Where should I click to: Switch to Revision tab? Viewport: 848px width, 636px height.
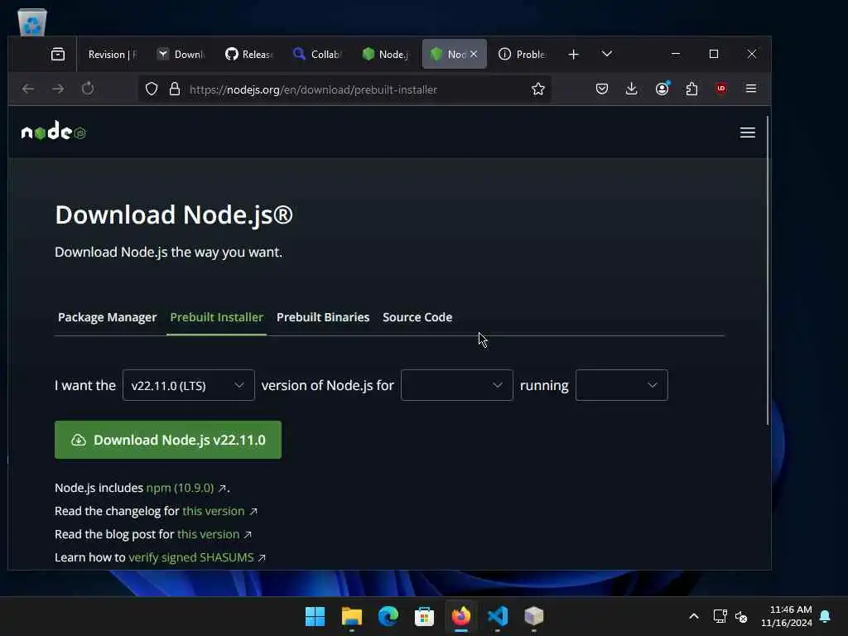point(113,54)
